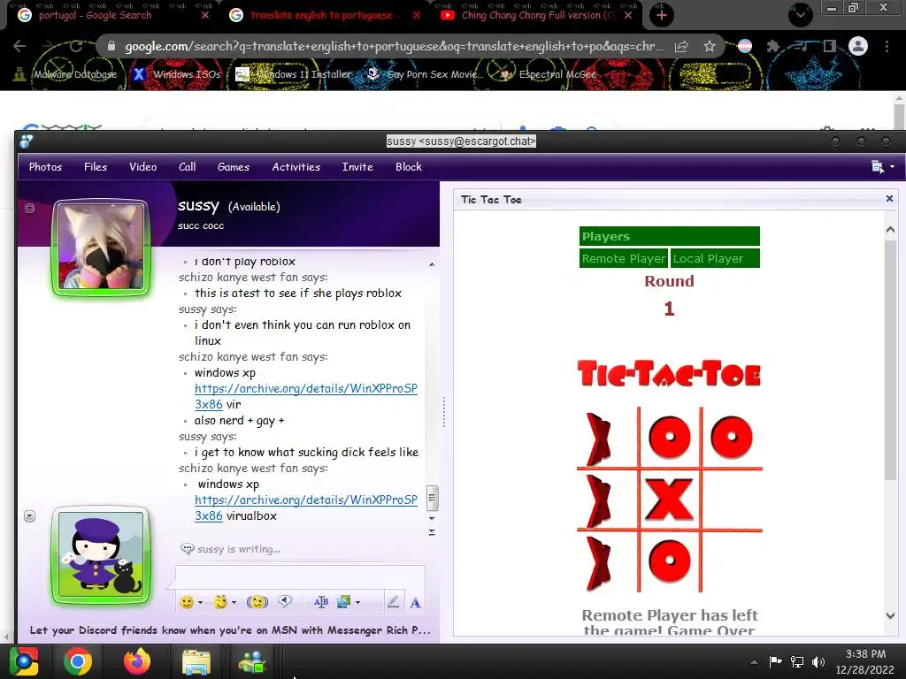Click Call in the Messenger toolbar
This screenshot has height=679, width=906.
point(188,167)
